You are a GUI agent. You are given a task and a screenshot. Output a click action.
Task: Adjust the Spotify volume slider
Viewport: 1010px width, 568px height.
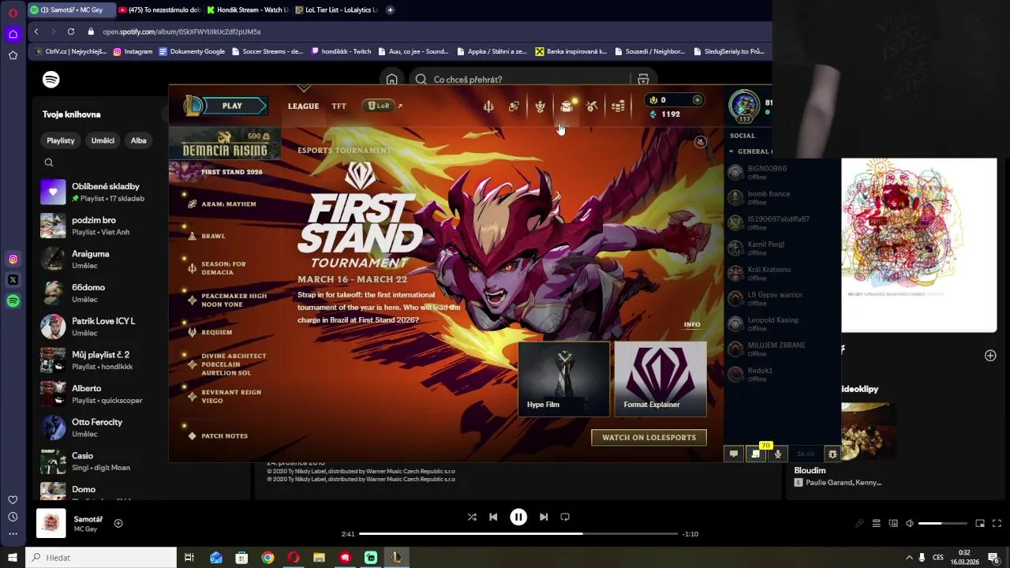(x=943, y=523)
